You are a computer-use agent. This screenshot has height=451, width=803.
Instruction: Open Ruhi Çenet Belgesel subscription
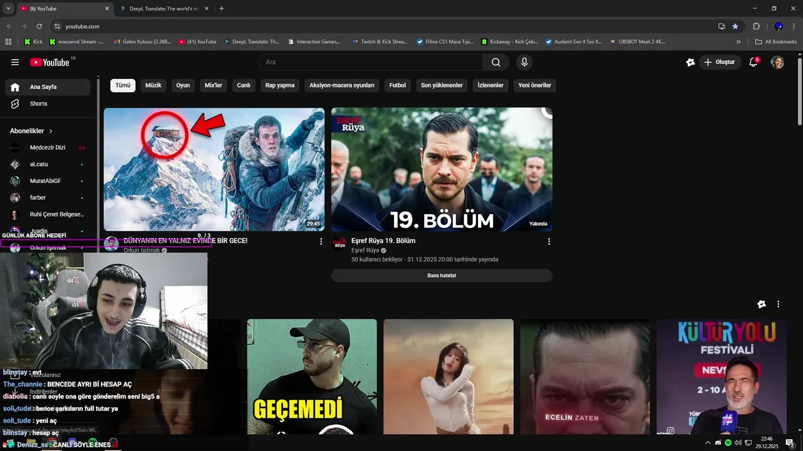[x=48, y=214]
